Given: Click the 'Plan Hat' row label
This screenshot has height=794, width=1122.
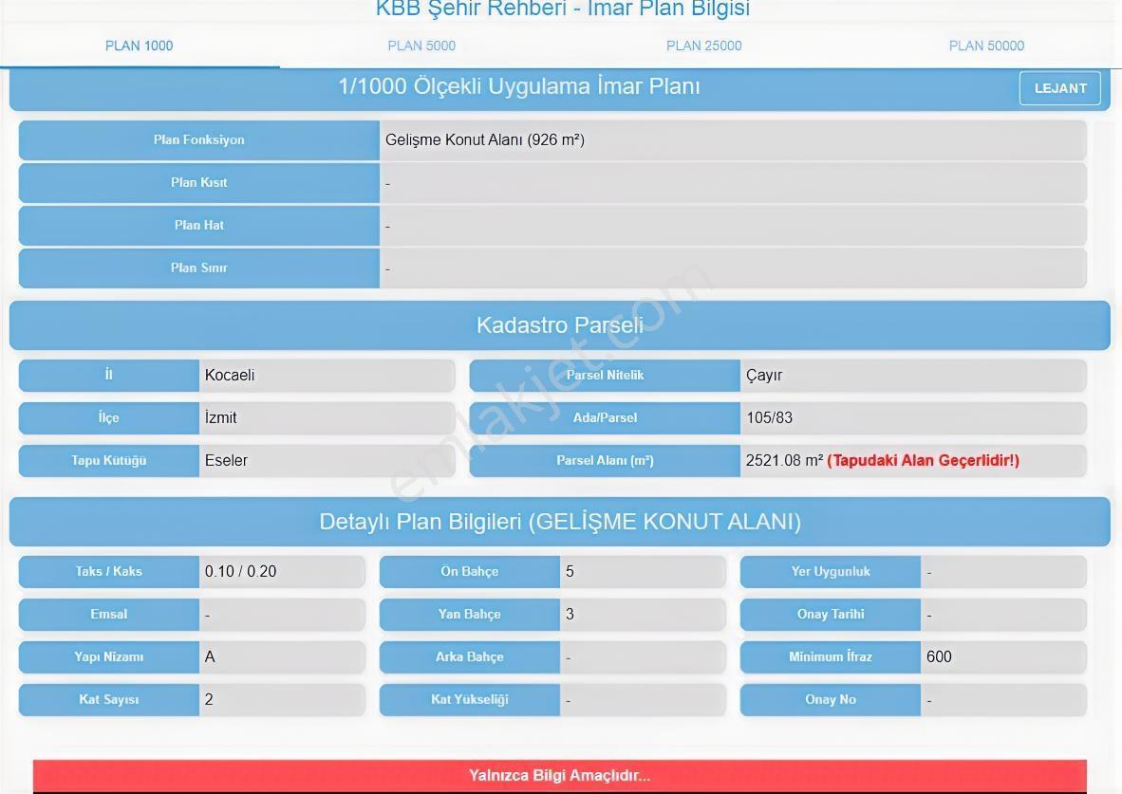Looking at the screenshot, I should point(199,226).
